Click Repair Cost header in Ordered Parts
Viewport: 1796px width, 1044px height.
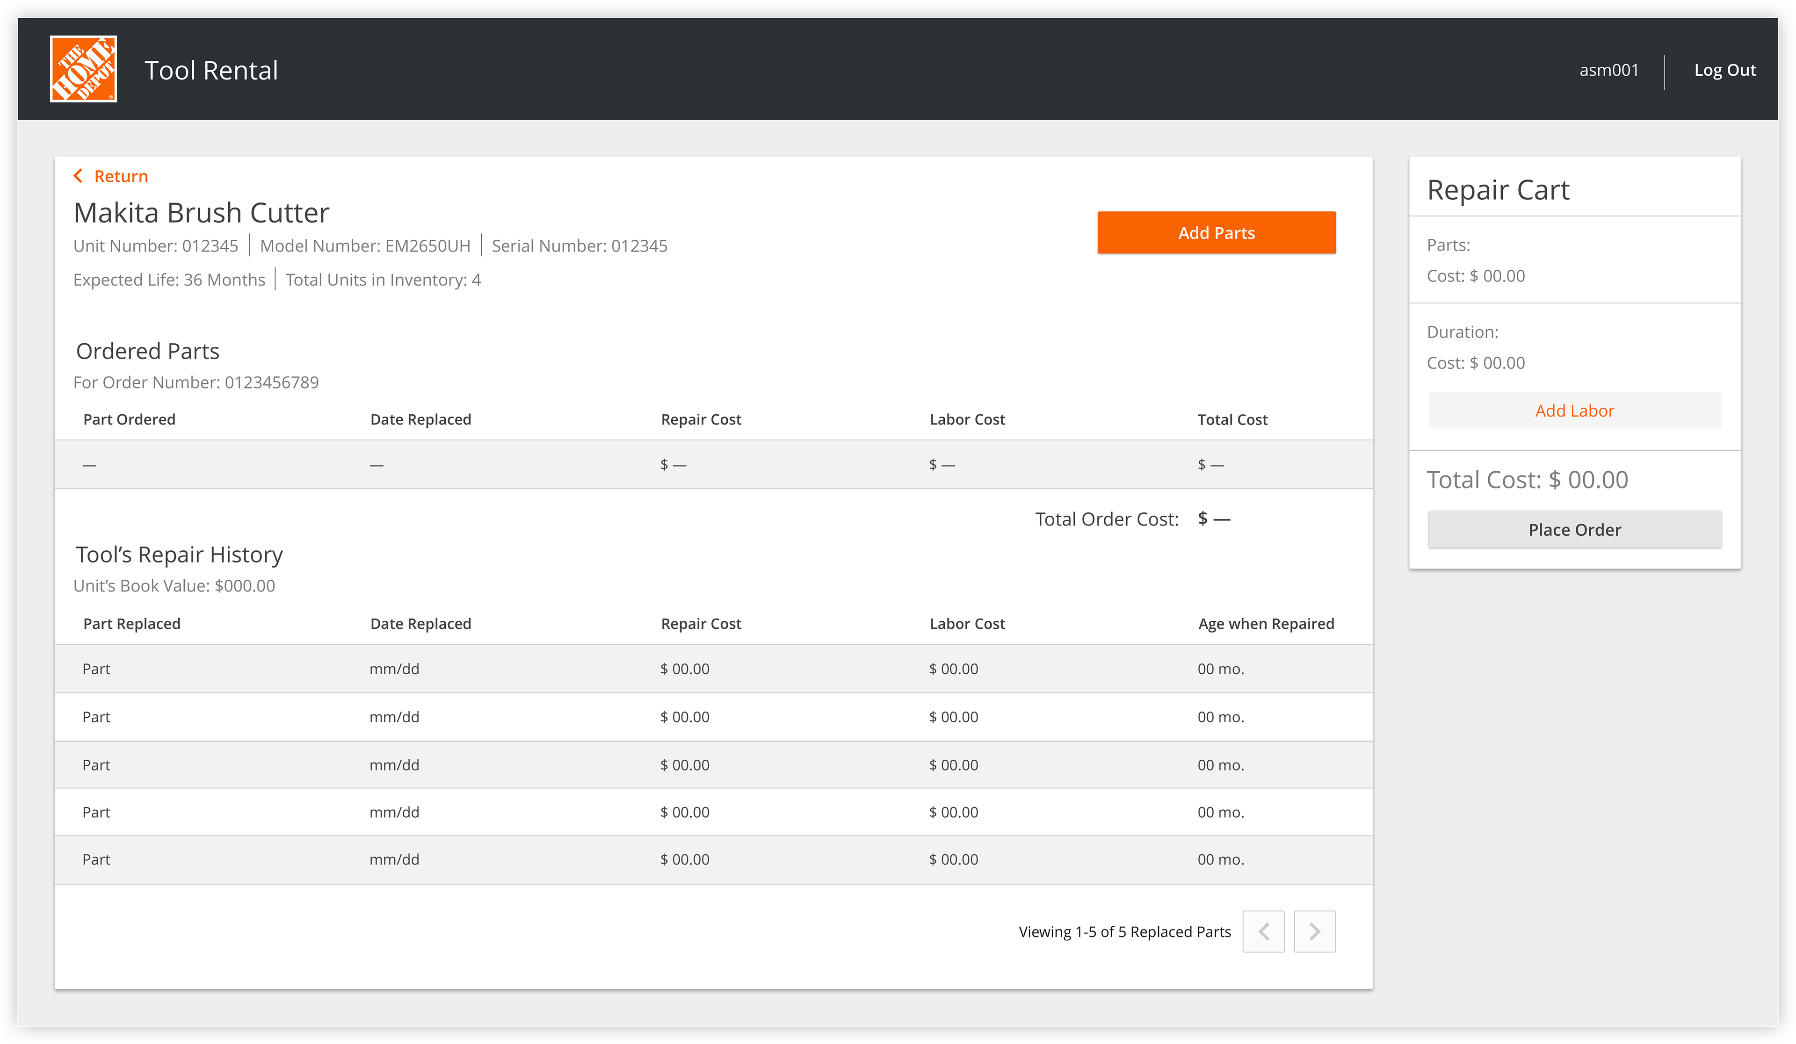pyautogui.click(x=701, y=419)
